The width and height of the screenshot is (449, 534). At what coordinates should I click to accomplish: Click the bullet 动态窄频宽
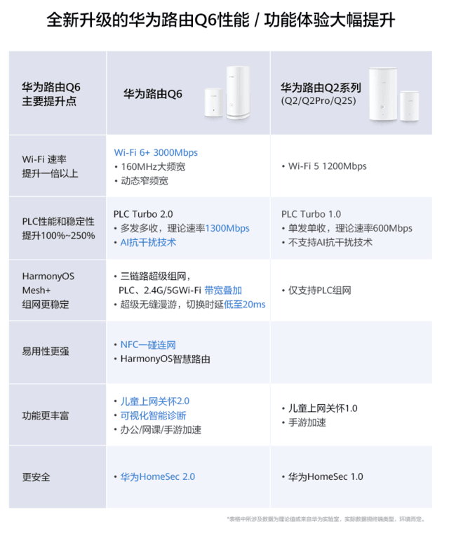pyautogui.click(x=141, y=180)
